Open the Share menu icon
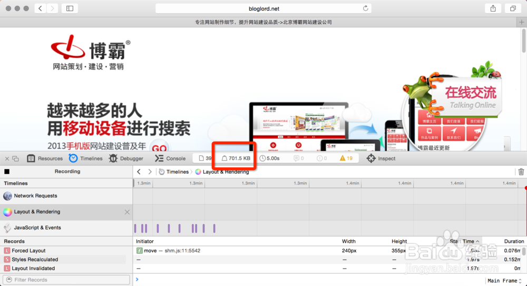The image size is (527, 286). point(493,8)
